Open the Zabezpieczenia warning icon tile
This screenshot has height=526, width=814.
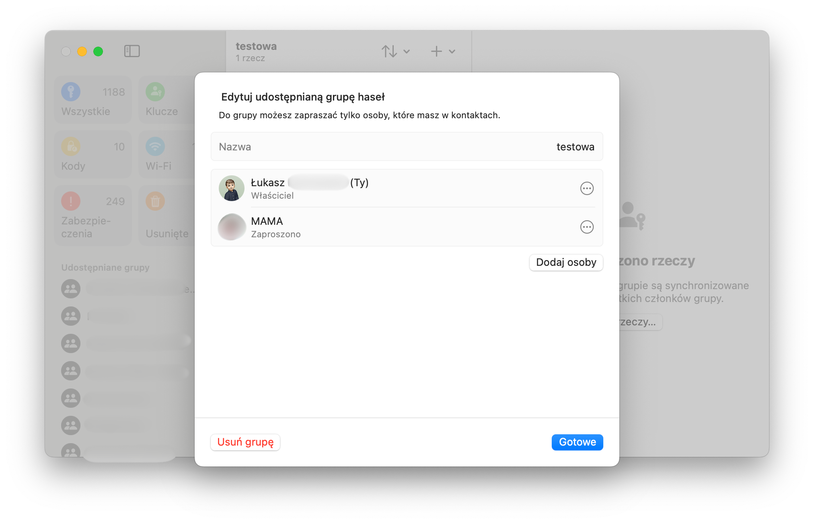71,201
